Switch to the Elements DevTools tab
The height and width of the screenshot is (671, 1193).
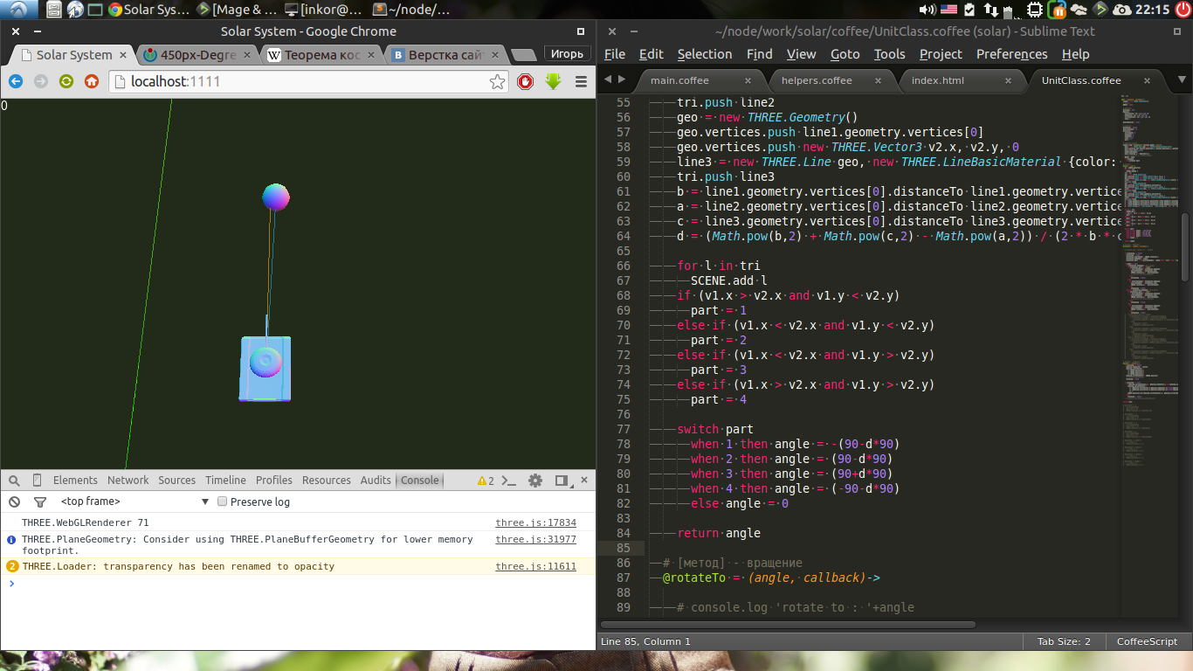tap(75, 481)
